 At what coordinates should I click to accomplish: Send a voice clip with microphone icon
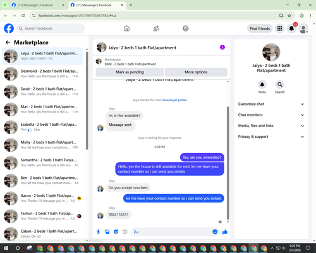[x=98, y=232]
